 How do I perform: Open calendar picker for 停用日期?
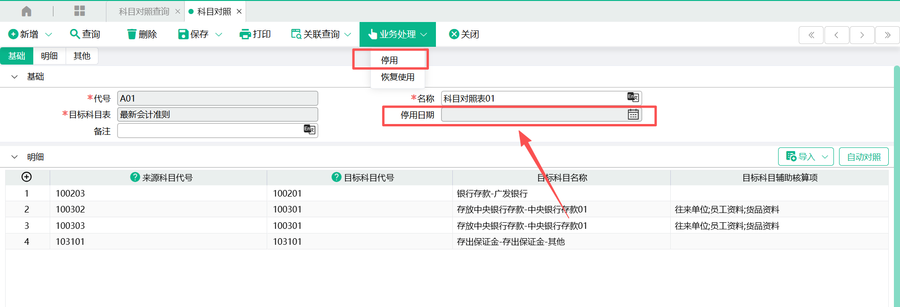click(633, 115)
